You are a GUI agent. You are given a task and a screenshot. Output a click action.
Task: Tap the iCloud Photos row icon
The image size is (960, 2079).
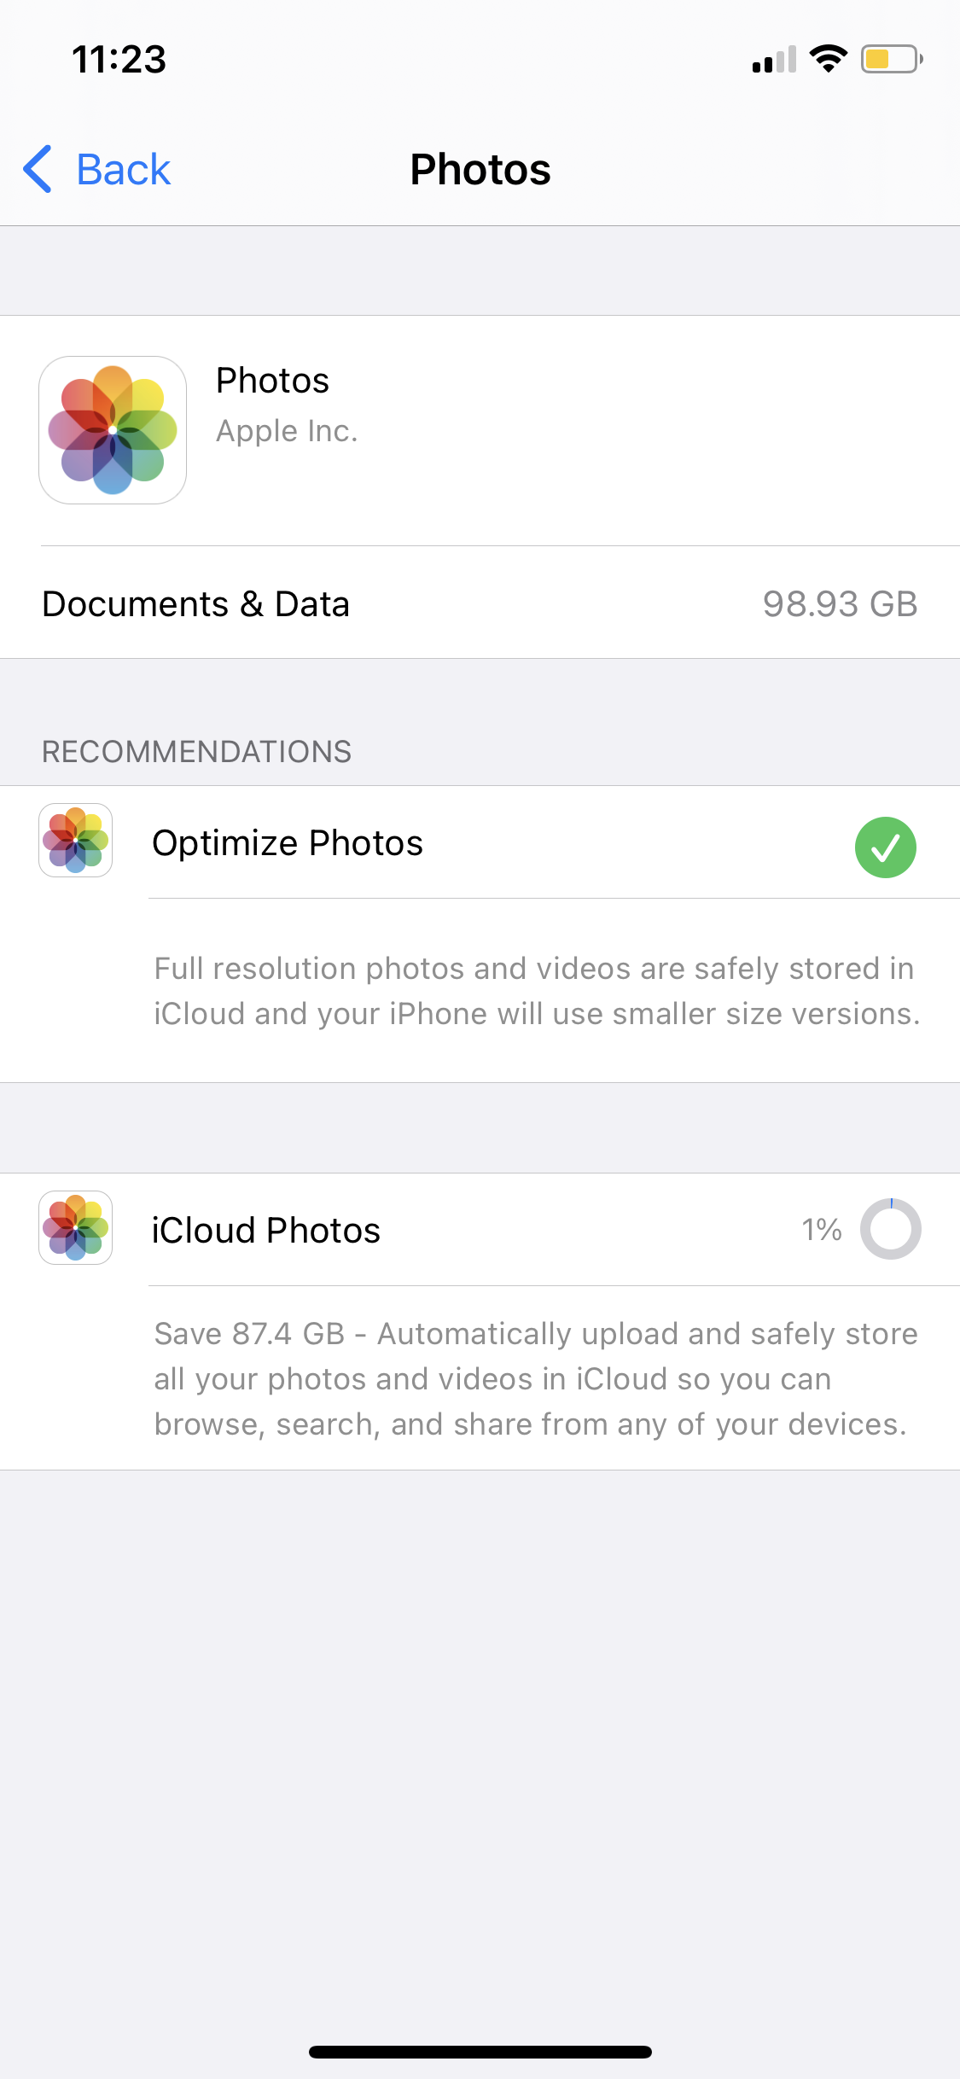pos(76,1228)
